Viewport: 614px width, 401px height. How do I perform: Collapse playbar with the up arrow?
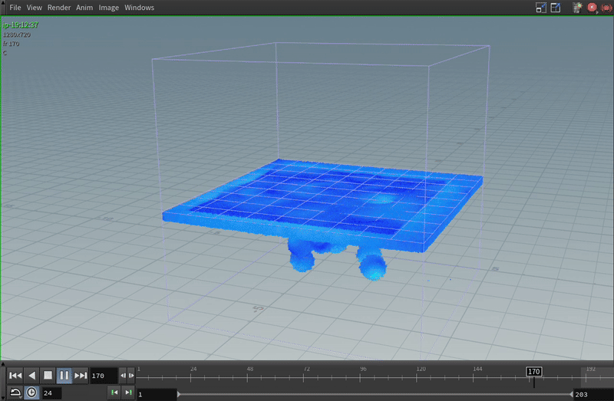tap(3, 364)
